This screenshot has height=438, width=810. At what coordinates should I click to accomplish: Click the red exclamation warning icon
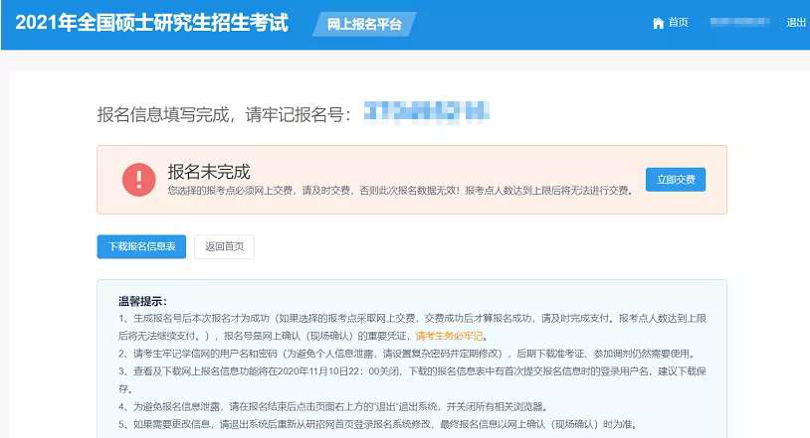(138, 180)
